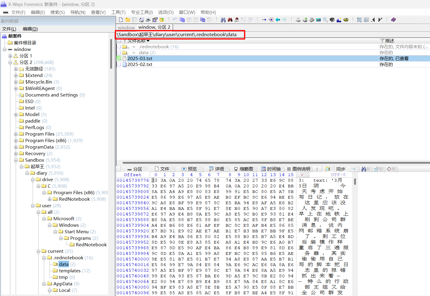Expand the Program Files tree node
The image size is (430, 296).
(x=16, y=134)
